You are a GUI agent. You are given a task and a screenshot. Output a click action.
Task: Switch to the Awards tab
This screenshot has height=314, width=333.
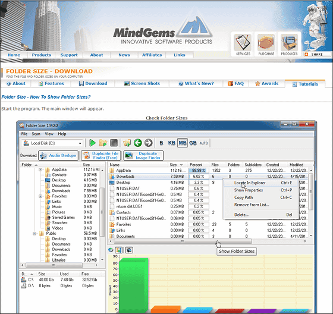(x=266, y=83)
